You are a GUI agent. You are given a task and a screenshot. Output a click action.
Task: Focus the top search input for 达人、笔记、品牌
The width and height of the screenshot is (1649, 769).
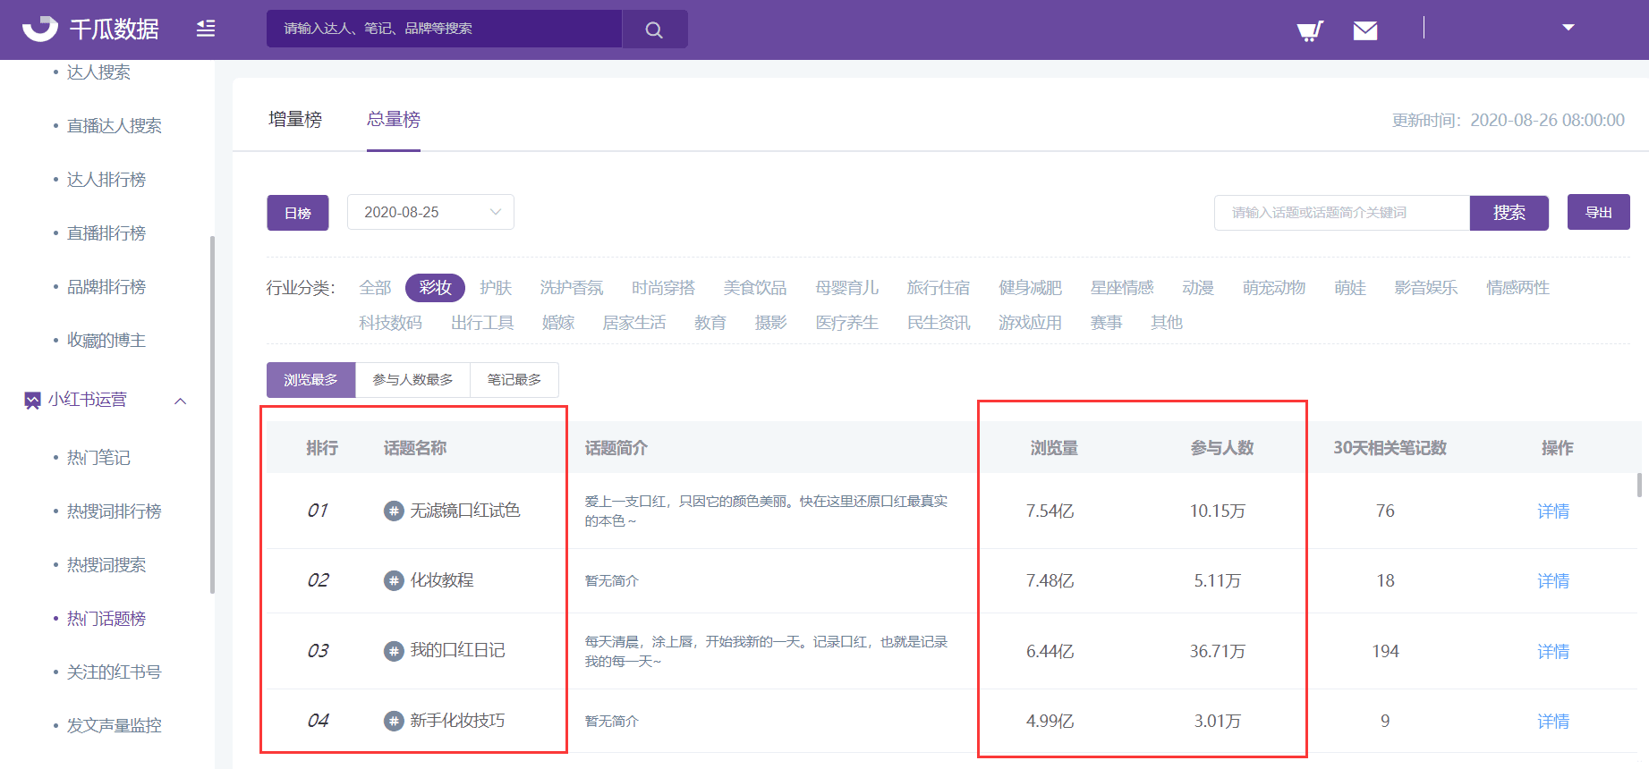(x=444, y=29)
